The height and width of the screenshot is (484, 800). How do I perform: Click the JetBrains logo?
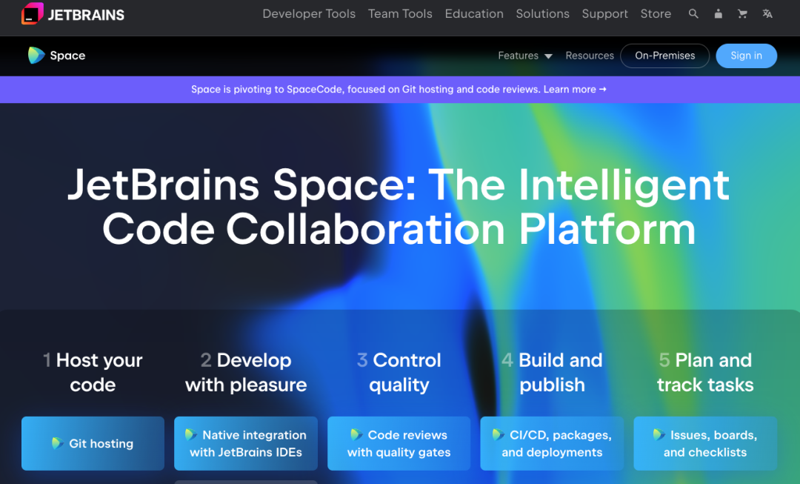click(73, 14)
